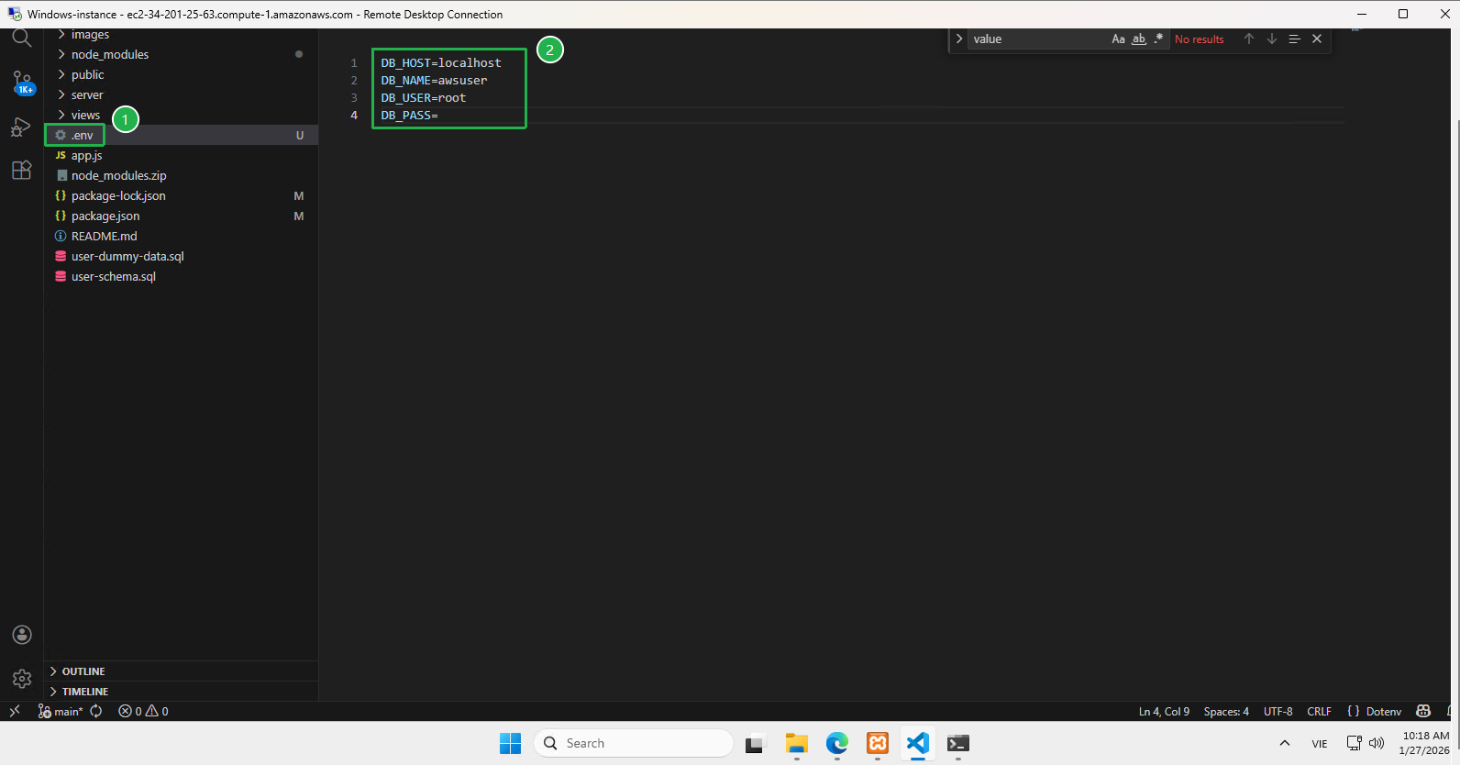
Task: Click DB_PASS= line in editor
Action: tap(409, 115)
